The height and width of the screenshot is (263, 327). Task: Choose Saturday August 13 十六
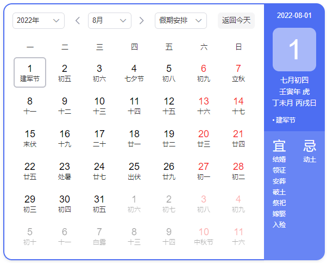pyautogui.click(x=204, y=105)
